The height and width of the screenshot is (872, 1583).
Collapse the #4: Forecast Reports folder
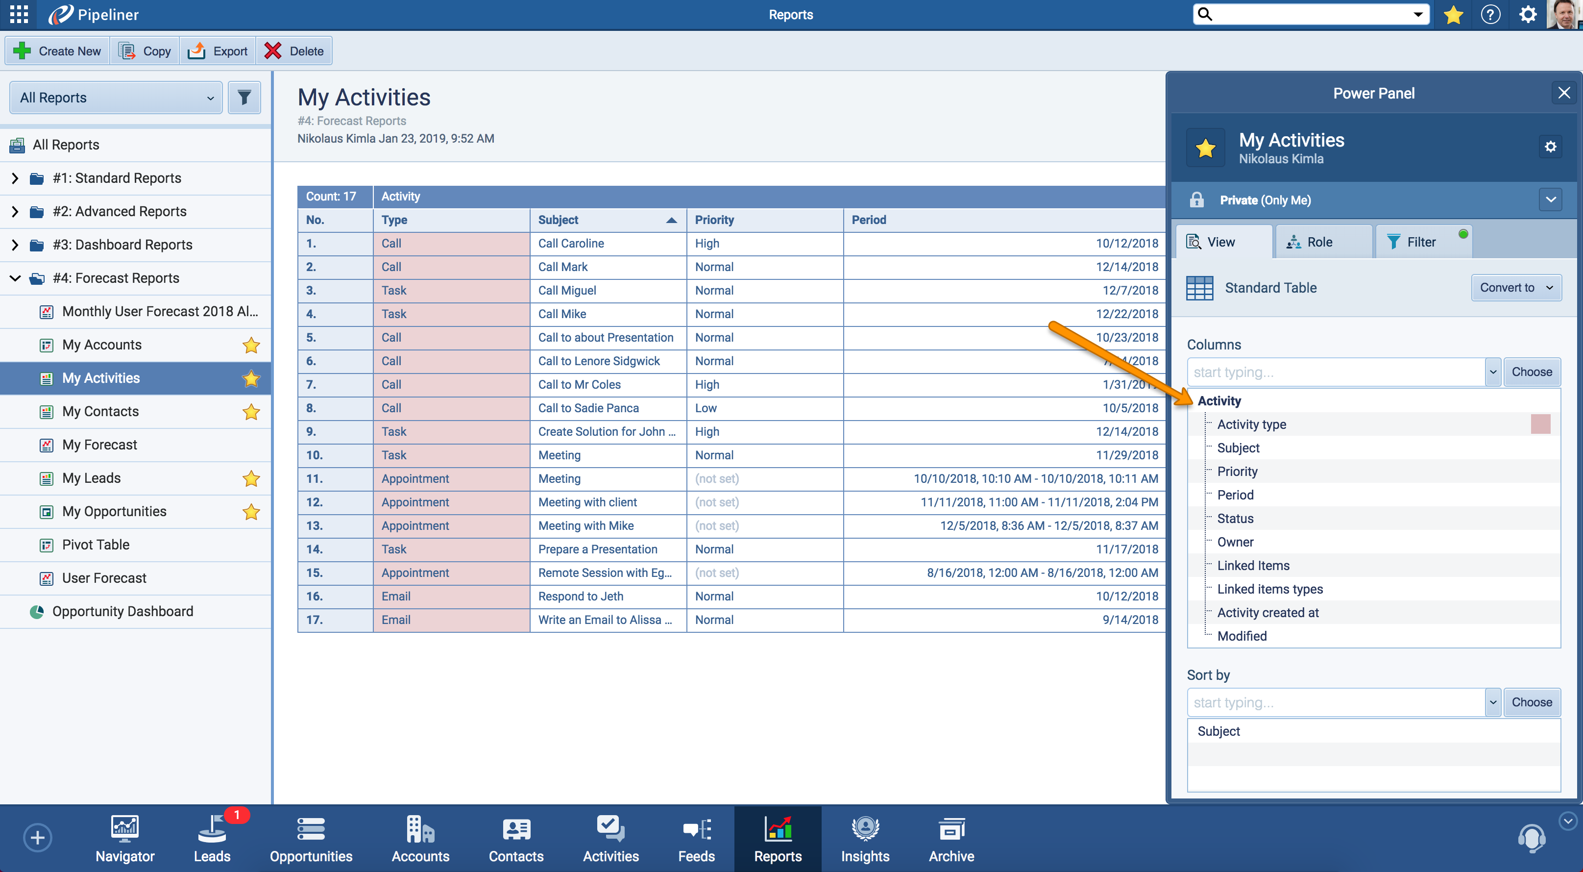coord(15,277)
